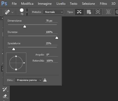
Task: Click the brush preview showing size 70
Action: (22, 12)
